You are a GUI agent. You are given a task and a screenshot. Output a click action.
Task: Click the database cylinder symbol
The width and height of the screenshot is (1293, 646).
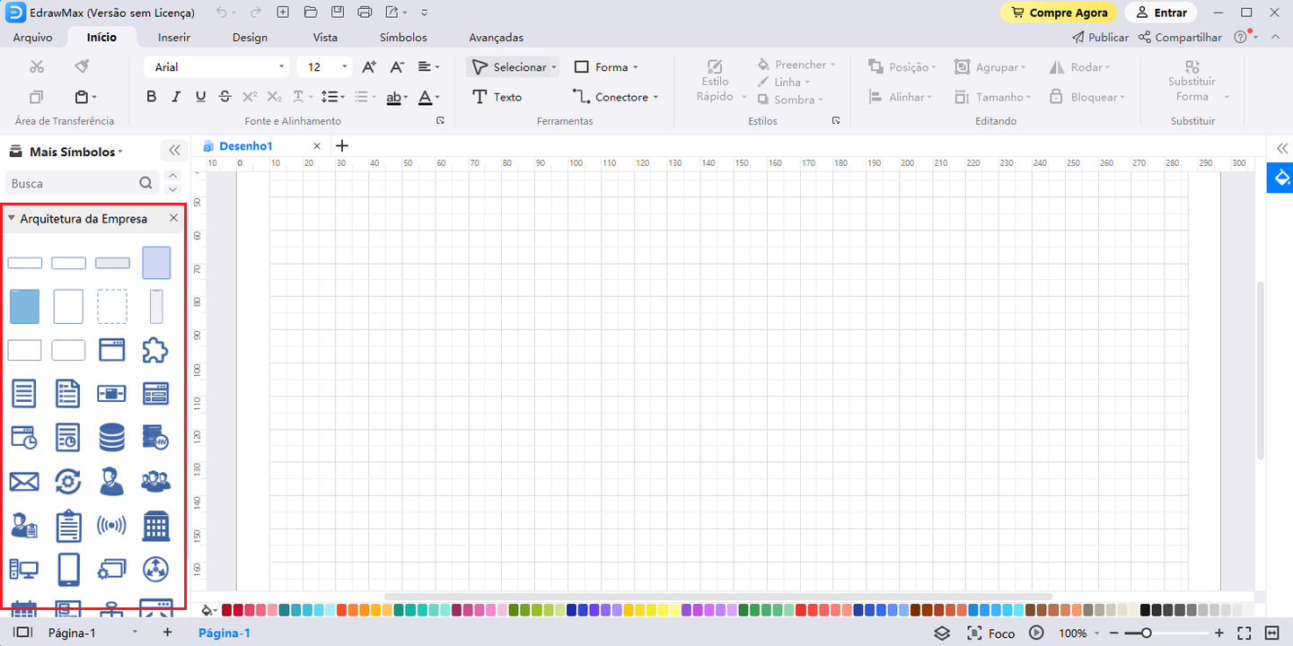pos(112,437)
